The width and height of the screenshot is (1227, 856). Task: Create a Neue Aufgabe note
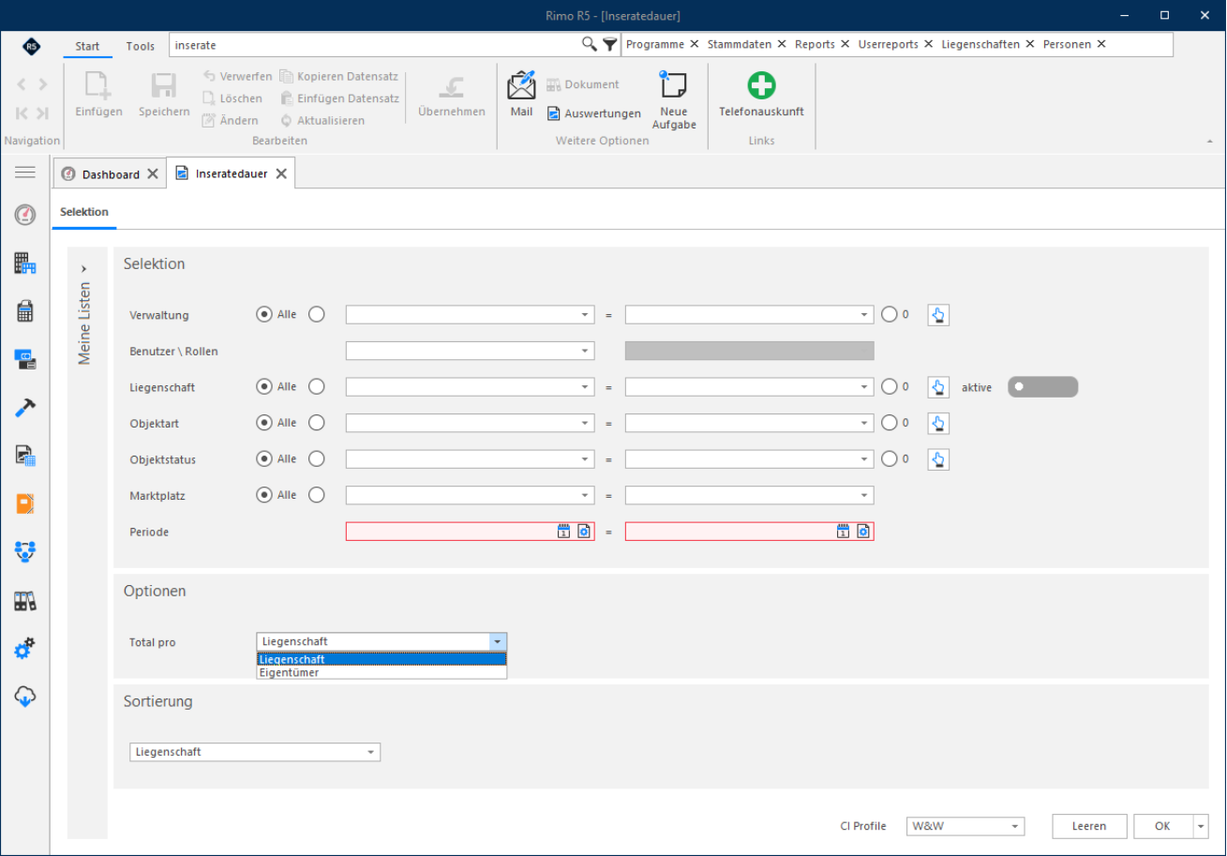pos(674,100)
